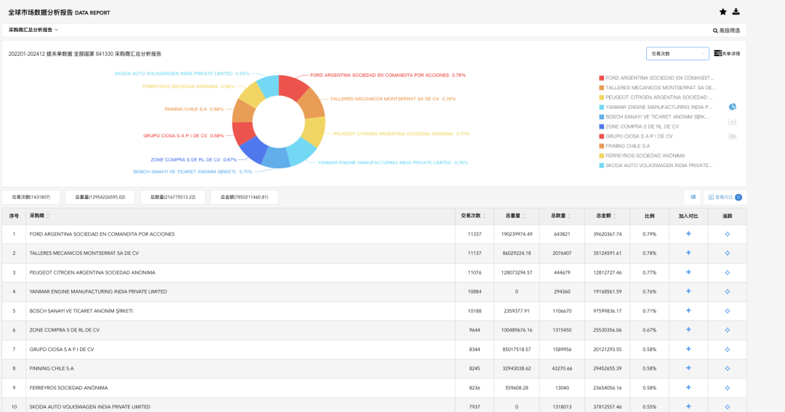Track ZONE COMPRA with its 追踪 icon

[x=728, y=331]
